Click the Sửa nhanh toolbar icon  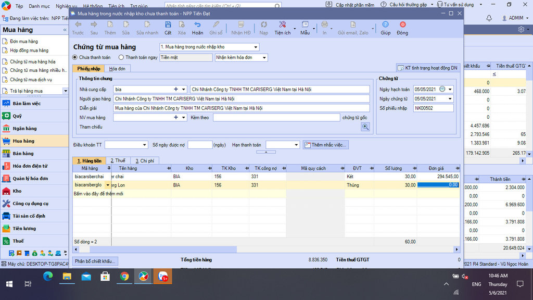pos(147,24)
